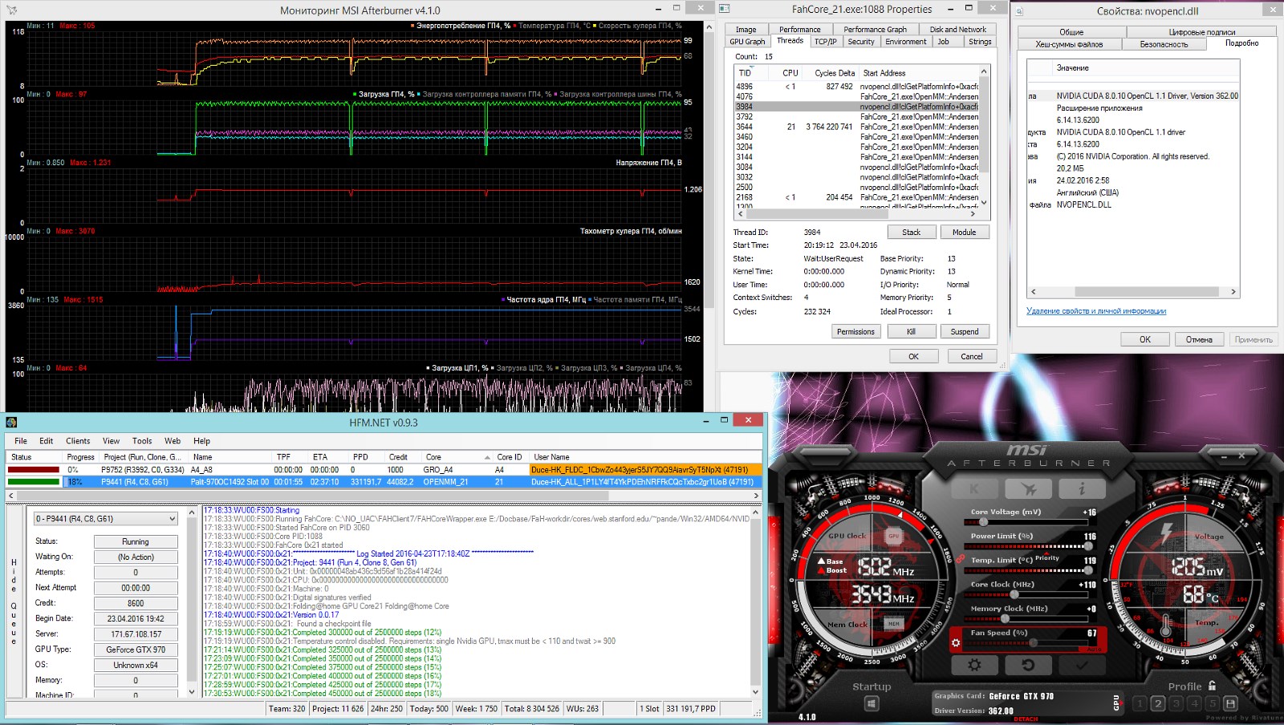The image size is (1284, 725).
Task: Open Afterburner information (i) button
Action: pyautogui.click(x=1081, y=488)
